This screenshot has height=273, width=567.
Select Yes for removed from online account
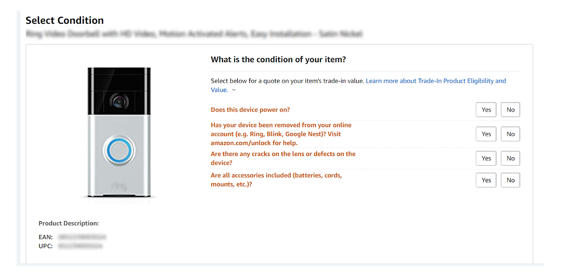point(486,134)
